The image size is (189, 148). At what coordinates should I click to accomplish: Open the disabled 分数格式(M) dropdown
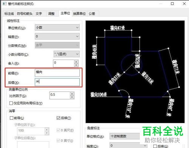pos(57,45)
